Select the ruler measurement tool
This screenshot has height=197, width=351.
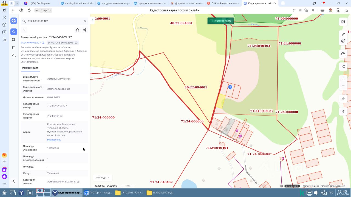tap(343, 34)
